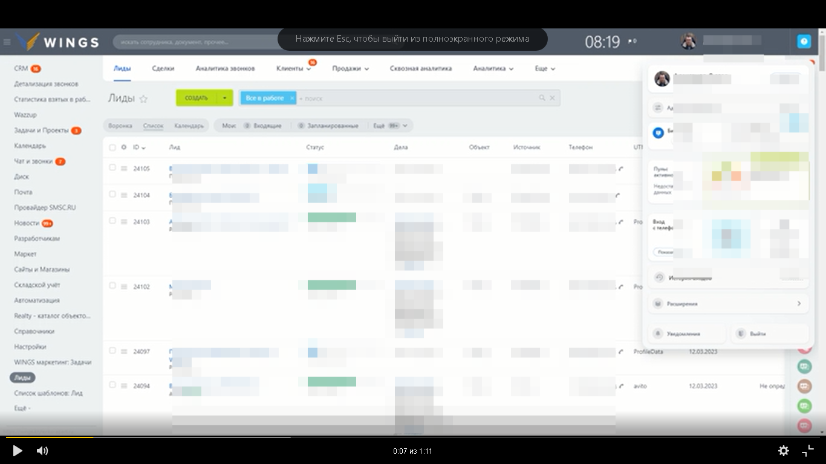Toggle the select-all checkbox in table header

coord(112,147)
